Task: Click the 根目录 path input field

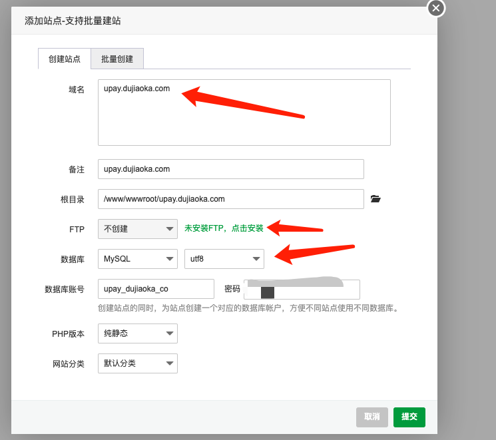Action: [230, 199]
